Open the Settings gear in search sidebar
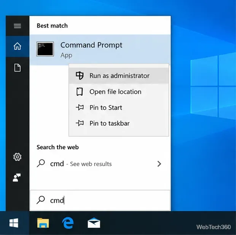Image resolution: width=236 pixels, height=235 pixels. tap(17, 157)
